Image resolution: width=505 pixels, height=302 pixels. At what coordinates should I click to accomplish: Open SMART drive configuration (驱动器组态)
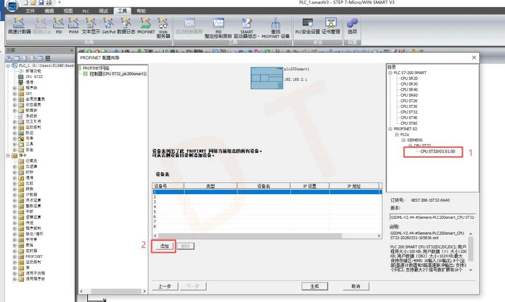[x=246, y=28]
